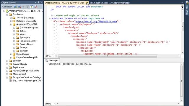Expand the Database Diagrams node

(x=14, y=28)
